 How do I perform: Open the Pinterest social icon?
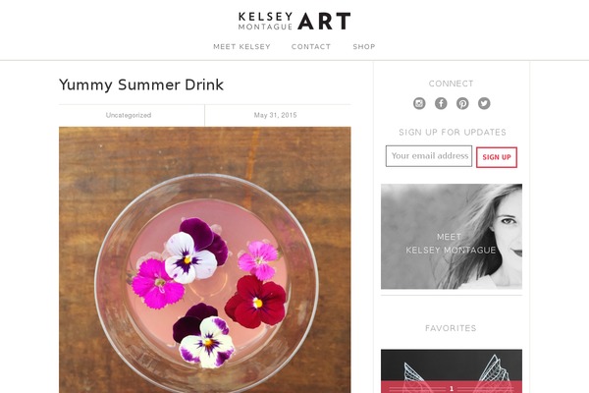[462, 103]
